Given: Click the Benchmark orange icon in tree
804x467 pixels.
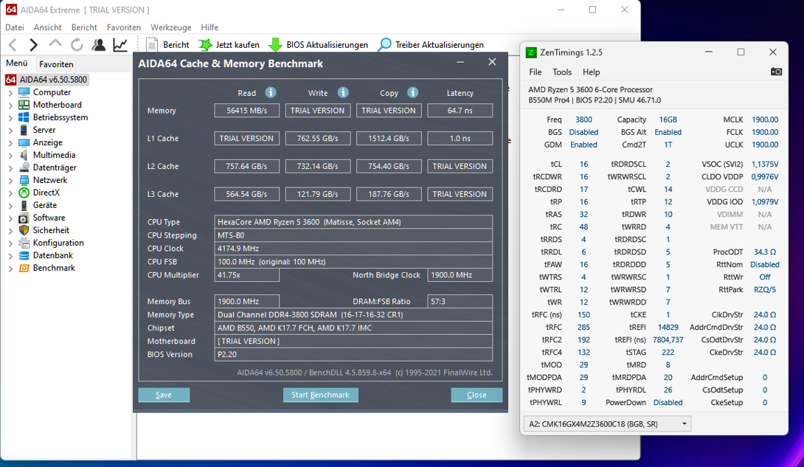Looking at the screenshot, I should coord(24,268).
